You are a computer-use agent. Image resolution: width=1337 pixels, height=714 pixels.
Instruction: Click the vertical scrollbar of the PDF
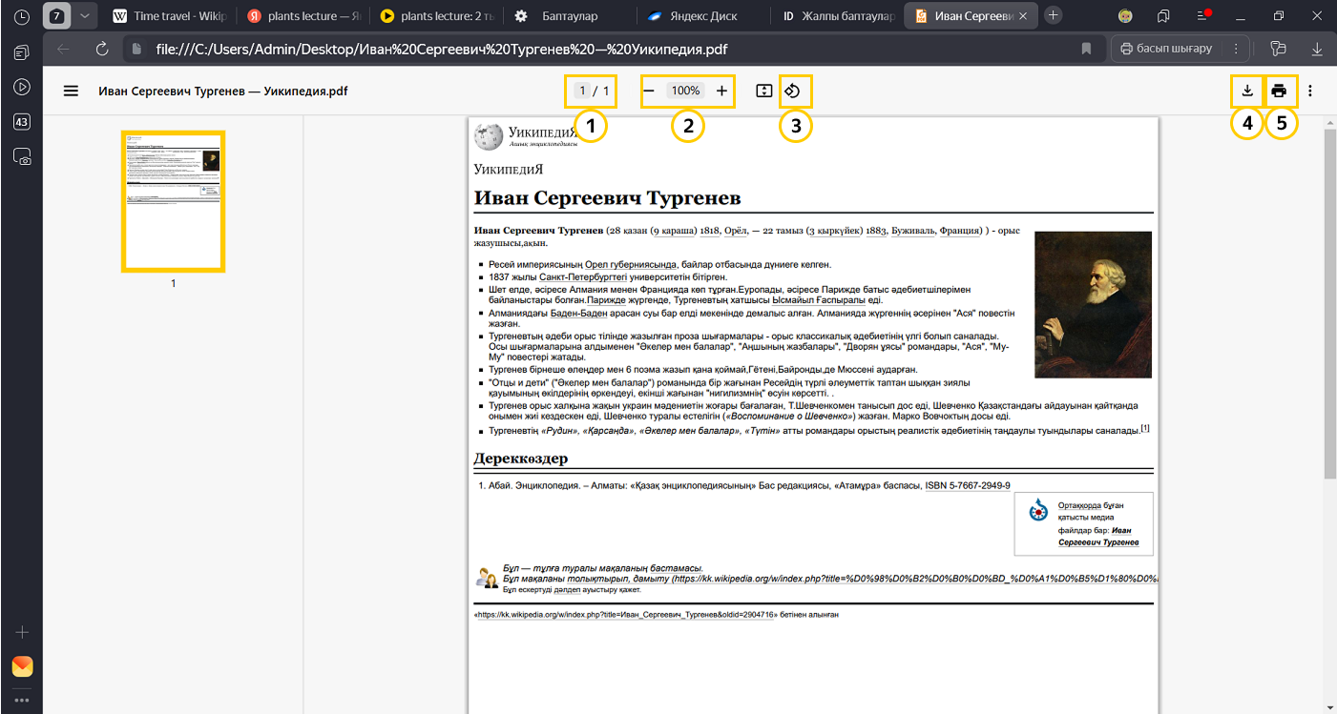click(1329, 305)
